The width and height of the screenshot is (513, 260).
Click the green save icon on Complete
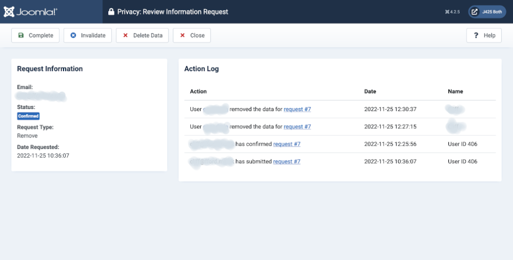[21, 36]
